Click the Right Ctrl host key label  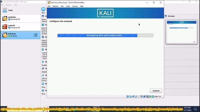pyautogui.click(x=157, y=96)
